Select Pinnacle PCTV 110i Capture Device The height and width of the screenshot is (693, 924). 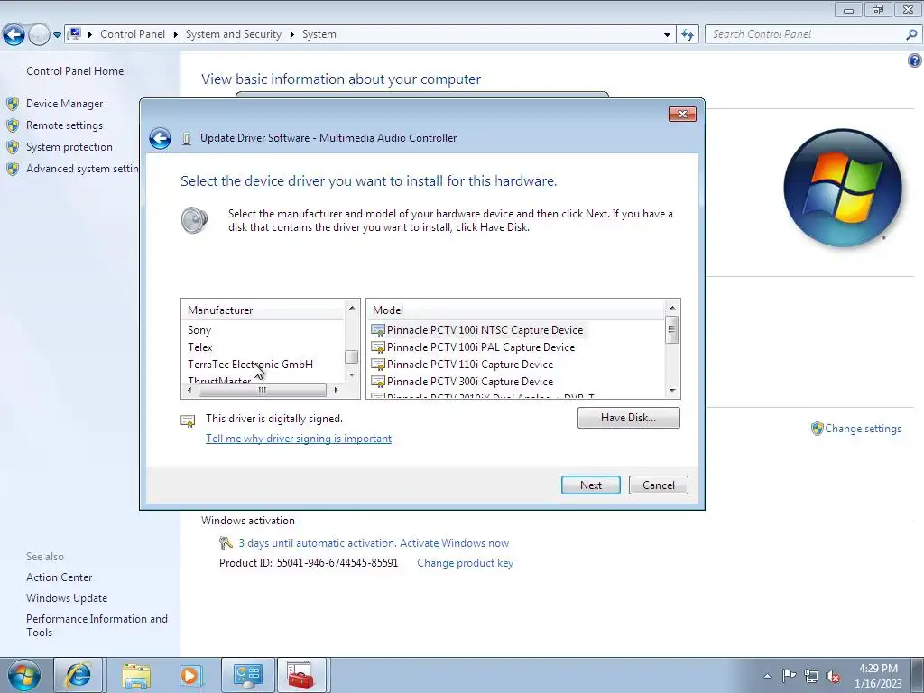pyautogui.click(x=469, y=365)
